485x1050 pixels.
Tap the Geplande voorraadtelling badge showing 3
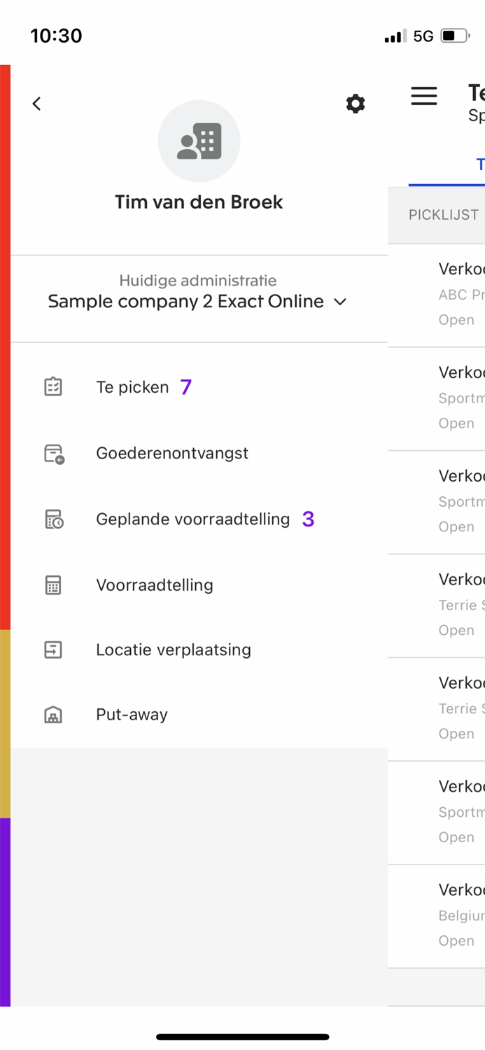[308, 519]
